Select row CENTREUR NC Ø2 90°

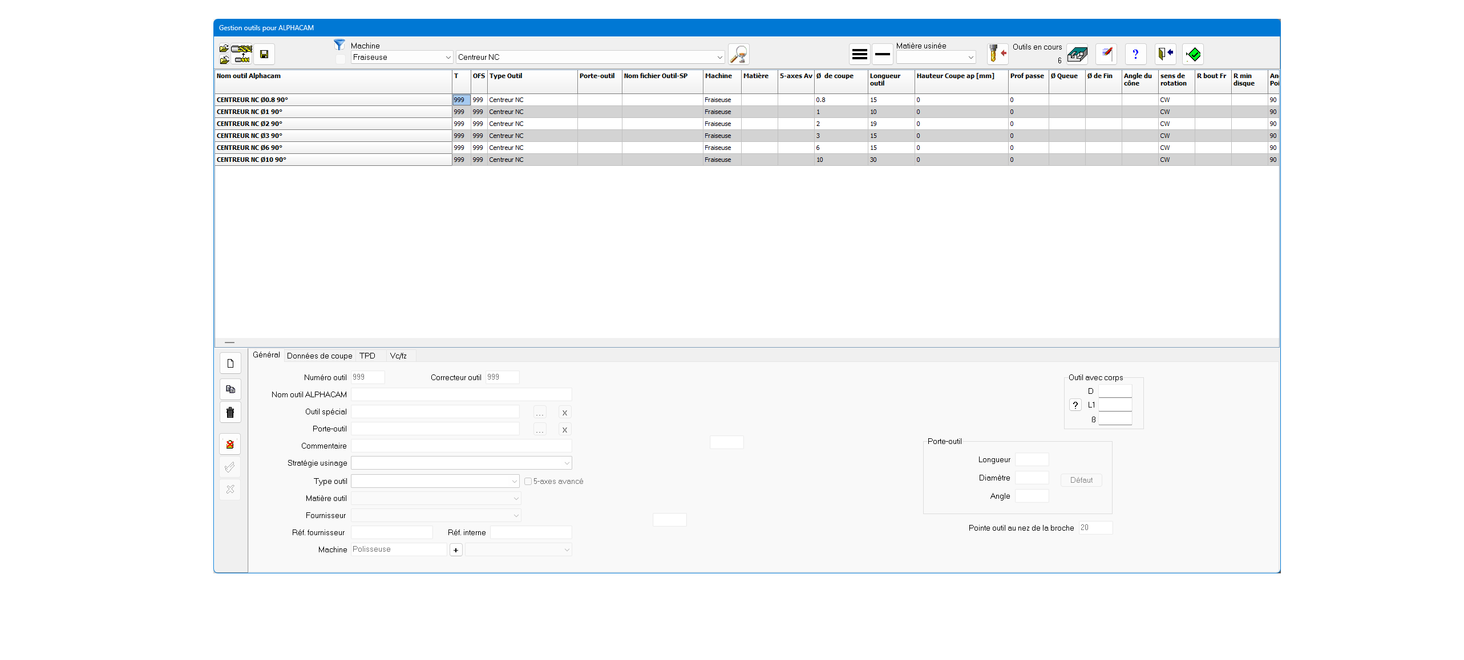(747, 124)
